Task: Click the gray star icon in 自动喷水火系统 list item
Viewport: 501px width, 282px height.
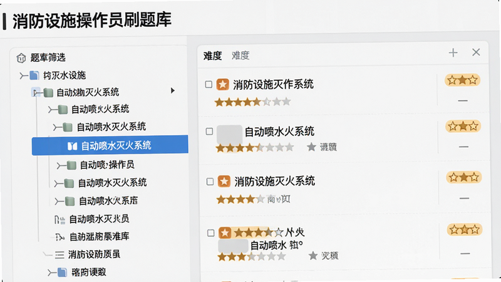Action: tap(311, 147)
